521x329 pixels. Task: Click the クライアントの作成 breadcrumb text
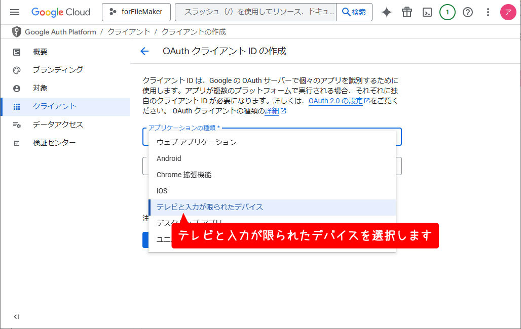194,32
